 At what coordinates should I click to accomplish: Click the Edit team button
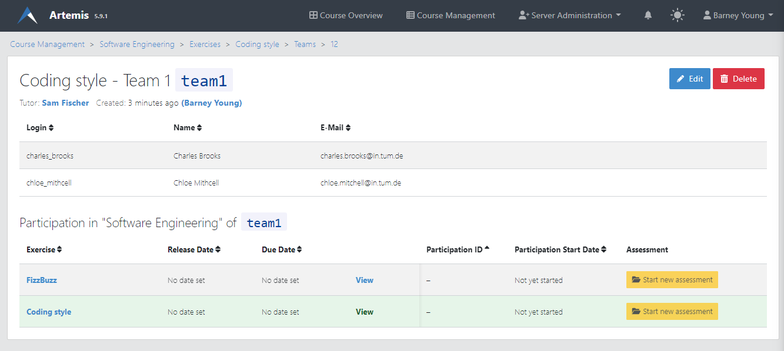689,79
